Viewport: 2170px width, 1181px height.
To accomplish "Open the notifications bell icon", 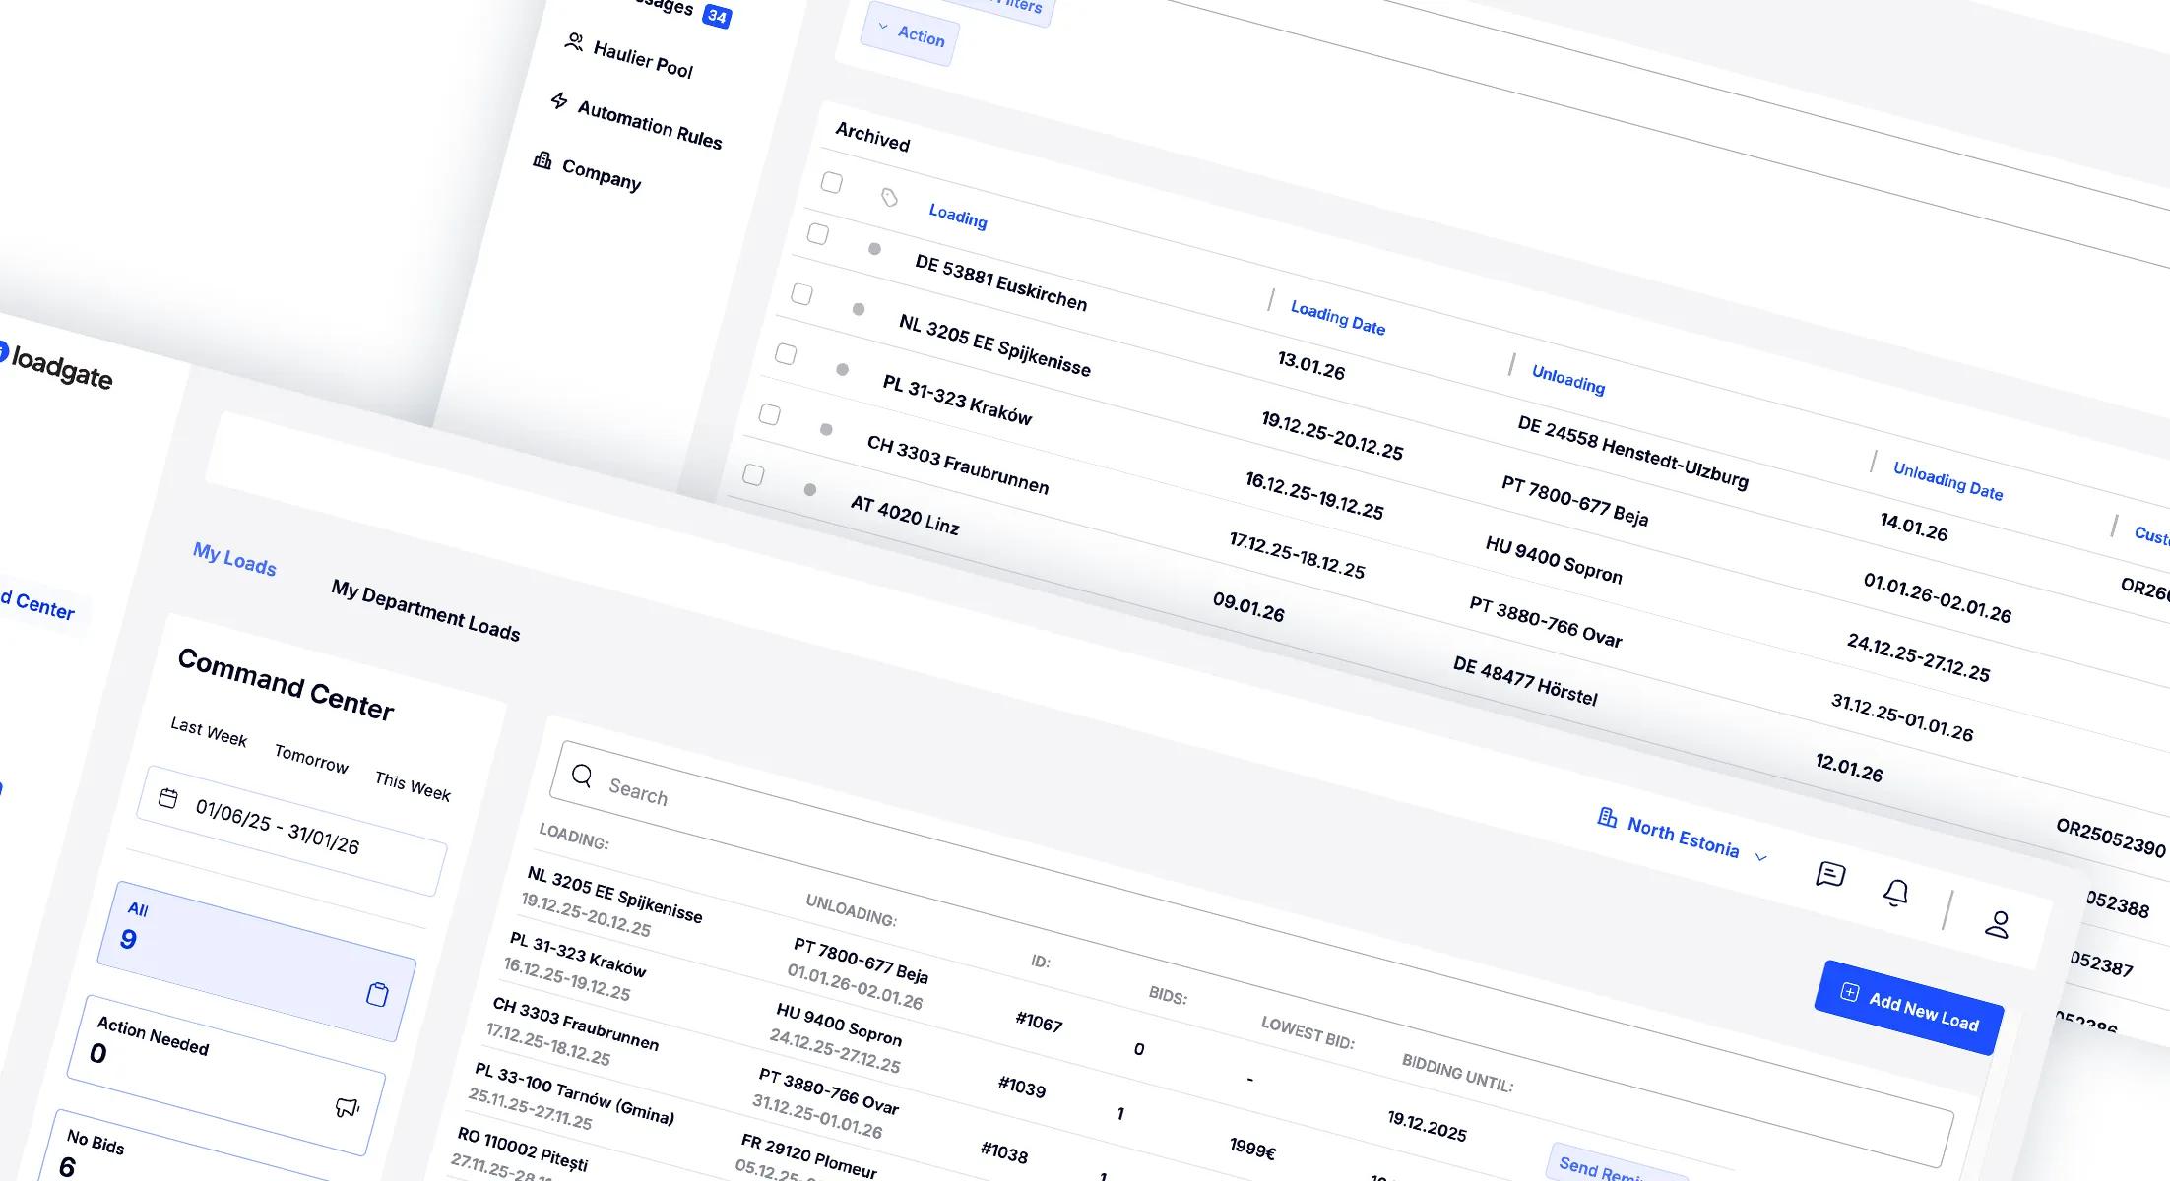I will pos(1895,893).
